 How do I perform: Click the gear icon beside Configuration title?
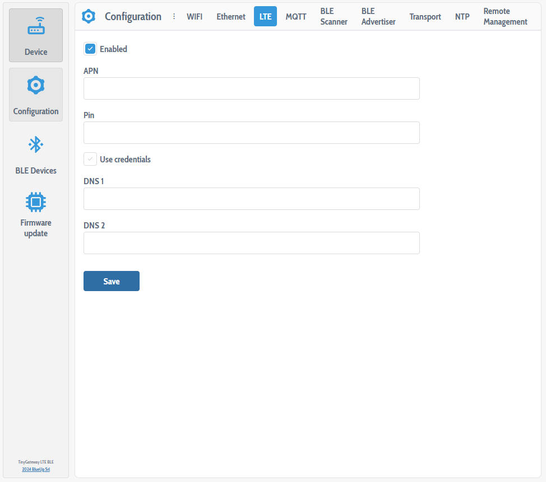[89, 17]
